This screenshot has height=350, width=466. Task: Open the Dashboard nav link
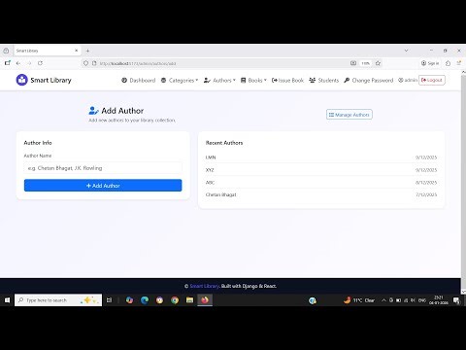click(139, 80)
